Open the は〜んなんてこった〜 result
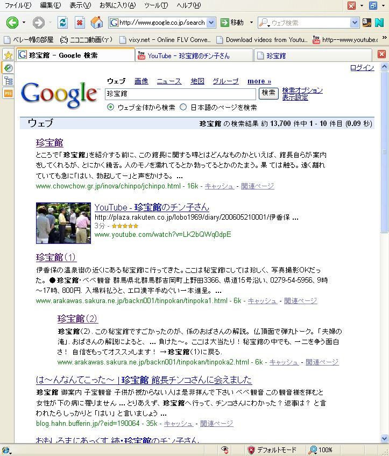This screenshot has width=389, height=456. pos(144,380)
